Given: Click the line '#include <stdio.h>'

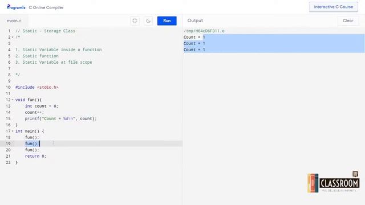Looking at the screenshot, I should pos(36,87).
